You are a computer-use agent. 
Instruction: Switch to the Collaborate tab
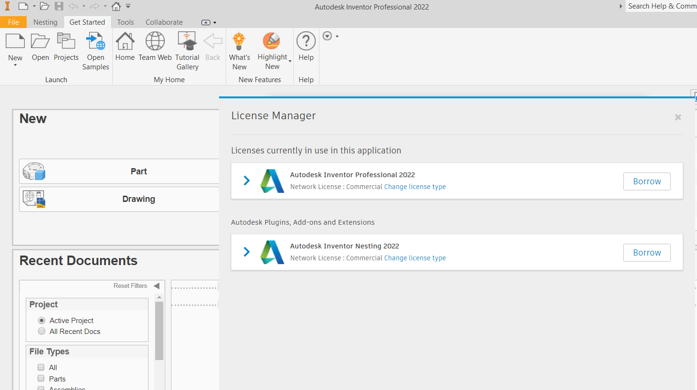tap(164, 22)
